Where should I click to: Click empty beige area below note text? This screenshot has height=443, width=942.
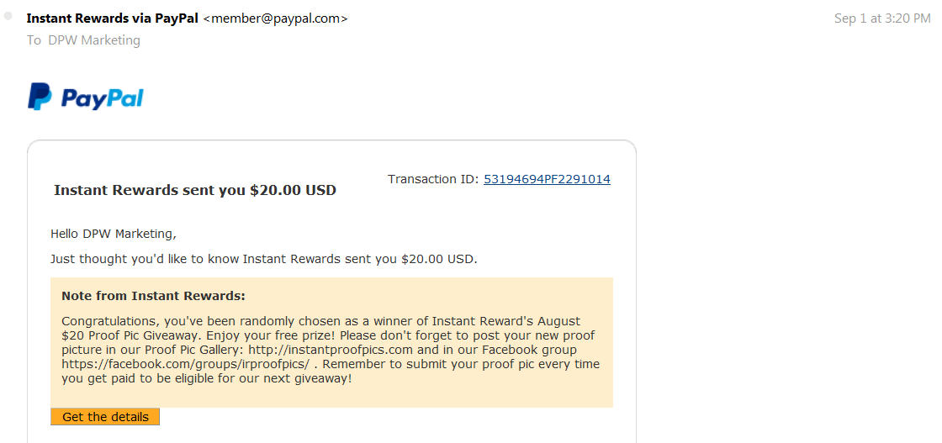[x=331, y=396]
